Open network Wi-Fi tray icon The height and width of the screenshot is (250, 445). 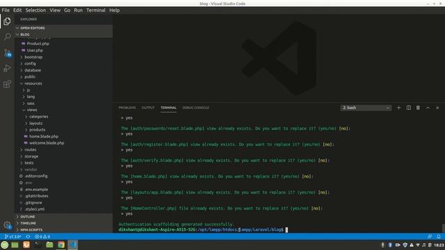pos(418,245)
